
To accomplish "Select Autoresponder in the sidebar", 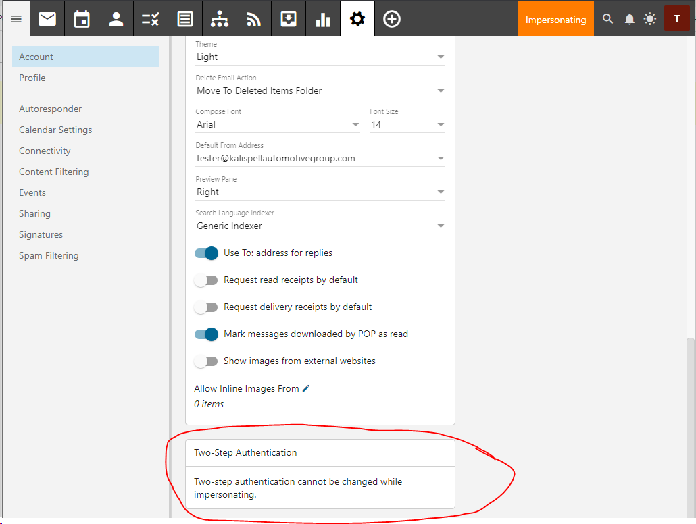I will click(x=51, y=109).
